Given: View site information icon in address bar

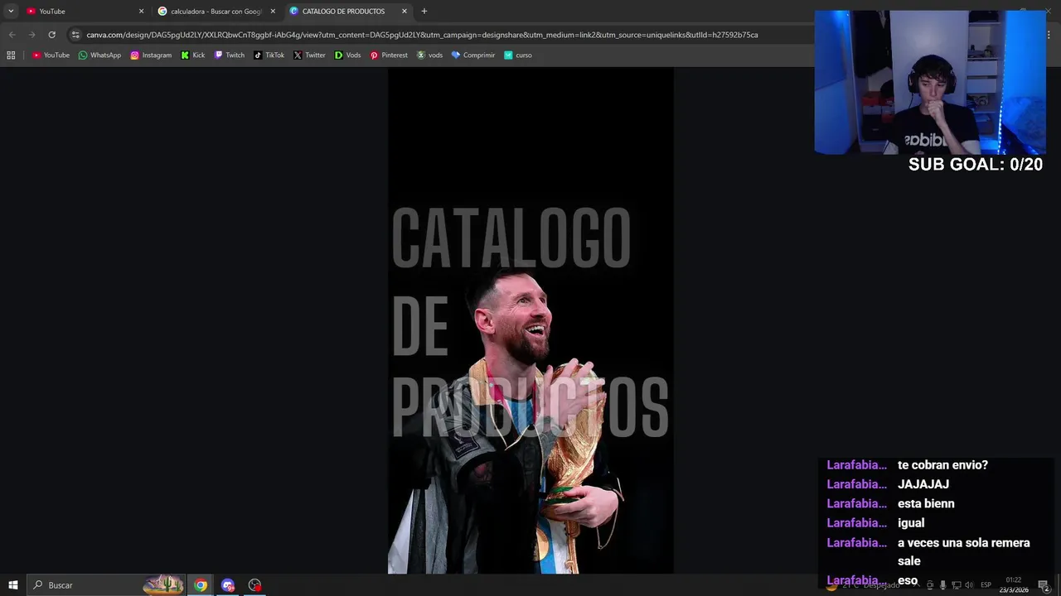Looking at the screenshot, I should tap(75, 35).
